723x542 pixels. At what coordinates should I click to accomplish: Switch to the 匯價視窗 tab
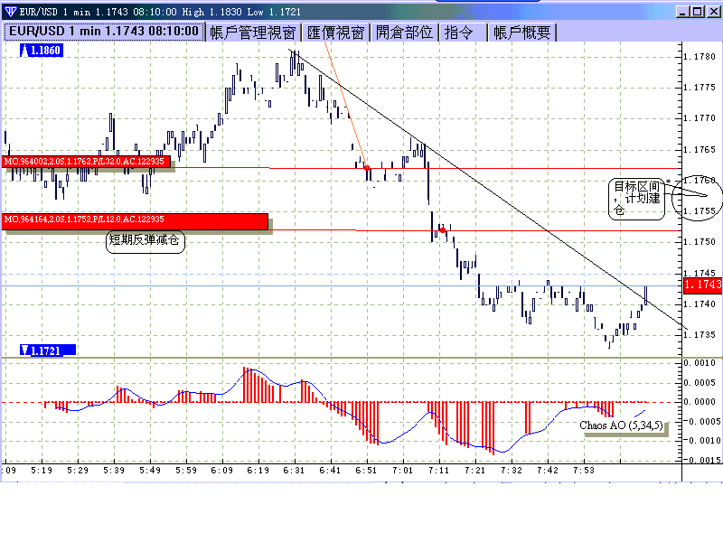click(335, 33)
